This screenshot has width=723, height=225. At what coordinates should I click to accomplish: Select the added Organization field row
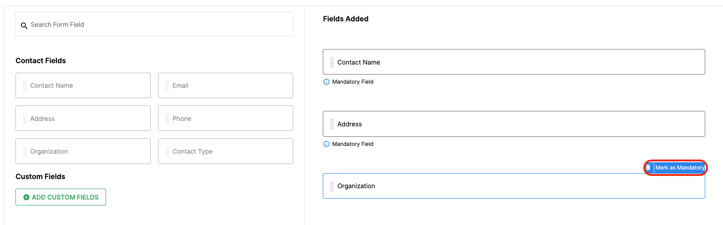pyautogui.click(x=514, y=186)
